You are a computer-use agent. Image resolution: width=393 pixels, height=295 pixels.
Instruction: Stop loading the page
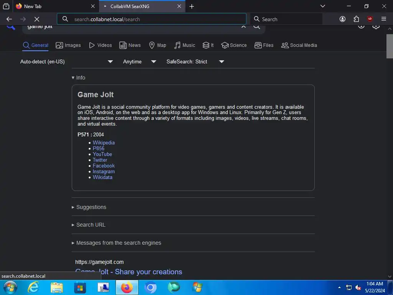(x=36, y=19)
